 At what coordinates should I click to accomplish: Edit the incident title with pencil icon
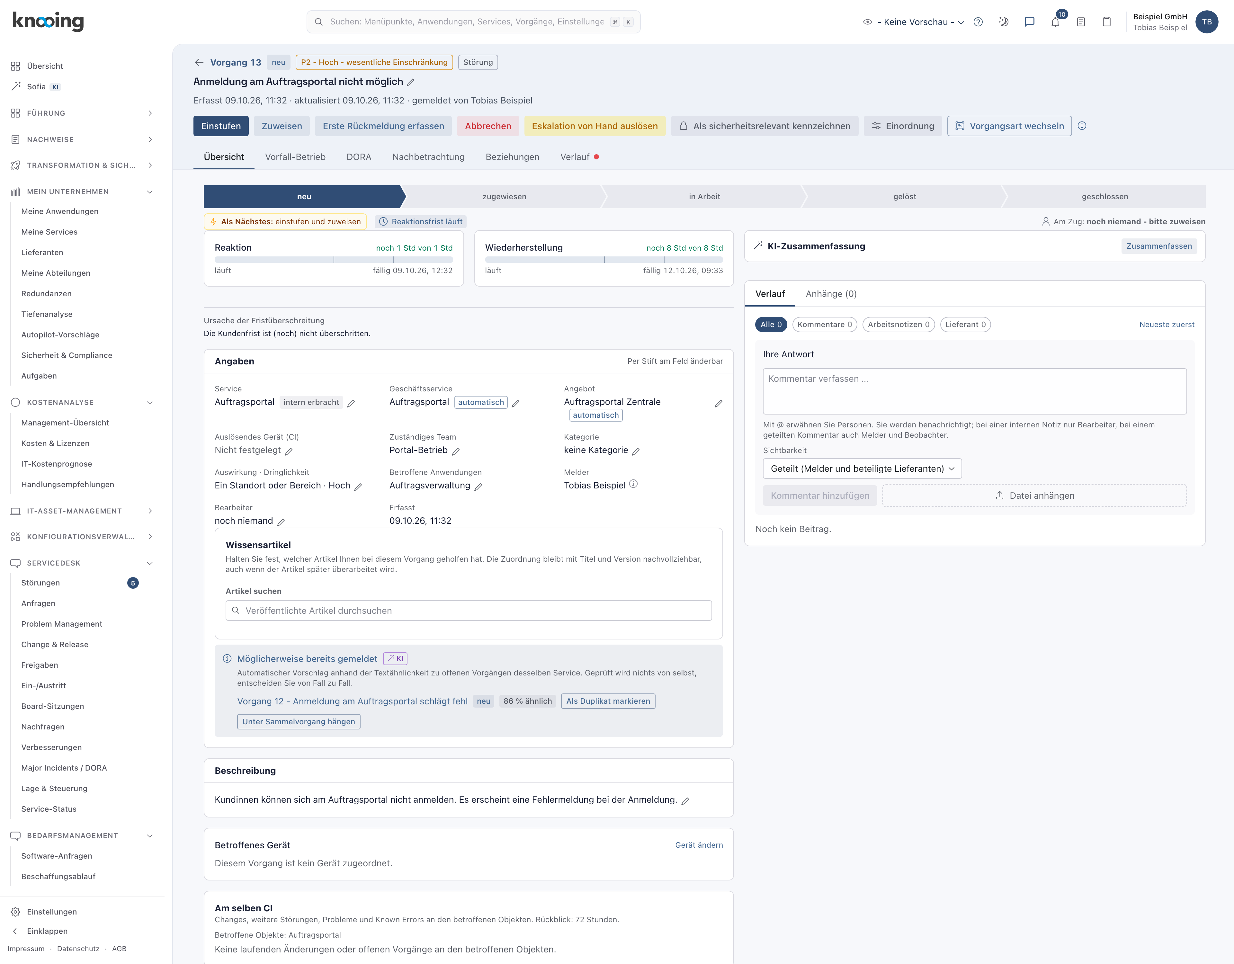pyautogui.click(x=411, y=82)
